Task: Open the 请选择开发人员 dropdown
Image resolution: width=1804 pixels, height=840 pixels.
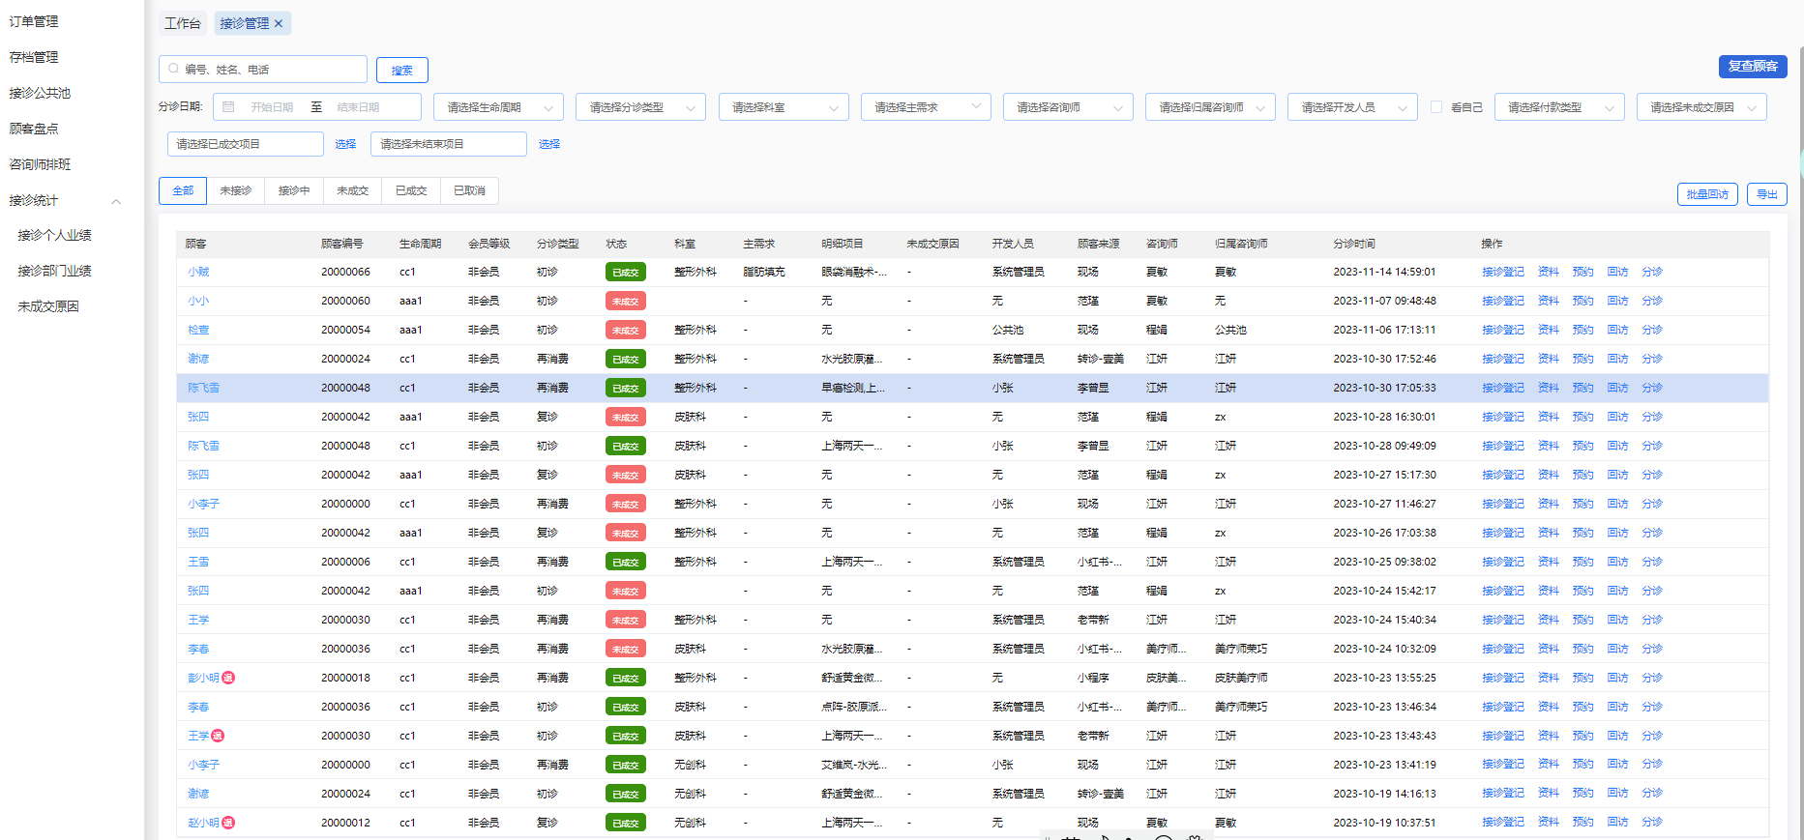Action: pyautogui.click(x=1352, y=106)
